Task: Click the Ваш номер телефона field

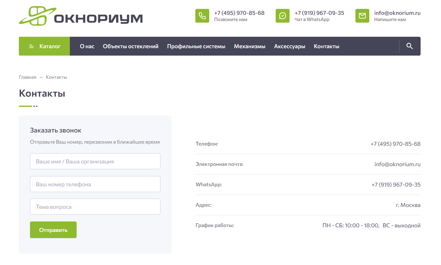Action: tap(95, 184)
